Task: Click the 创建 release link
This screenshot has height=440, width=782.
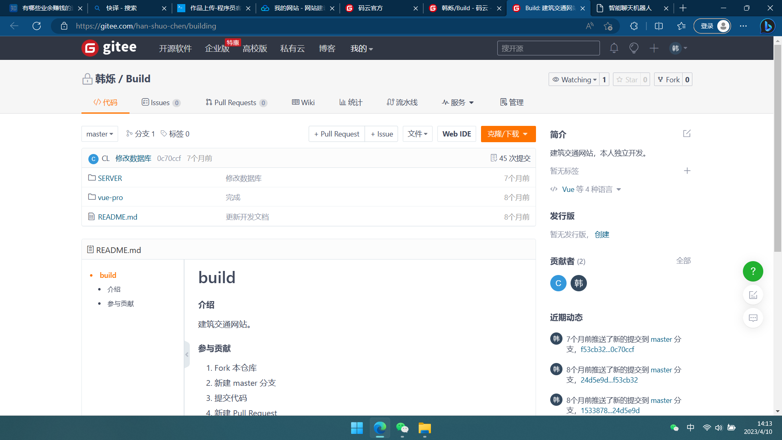Action: coord(602,234)
